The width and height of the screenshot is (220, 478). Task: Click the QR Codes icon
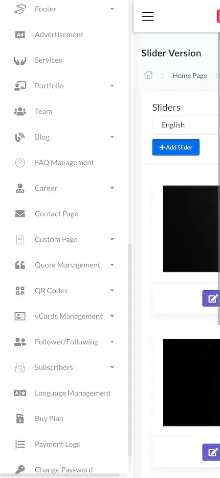click(20, 291)
